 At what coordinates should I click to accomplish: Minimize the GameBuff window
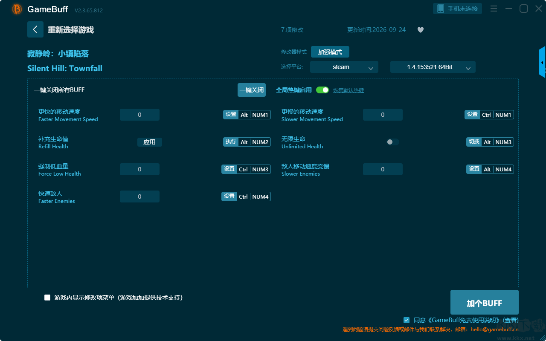508,9
